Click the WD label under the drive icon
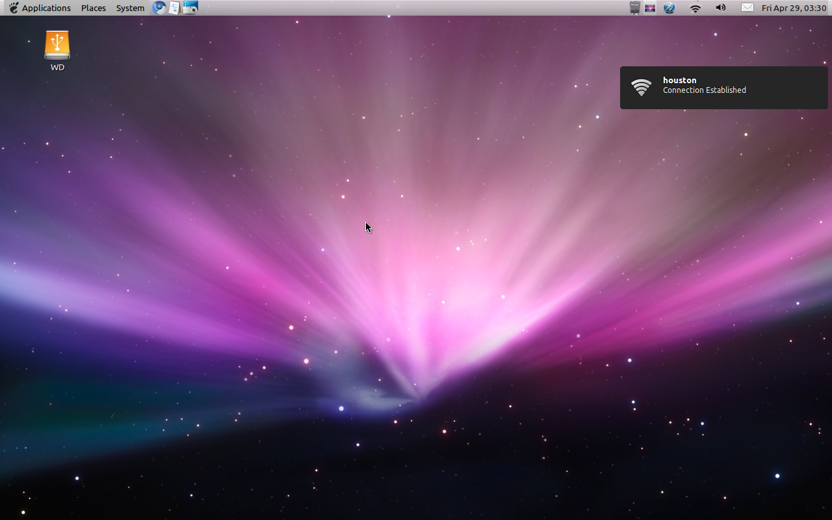The width and height of the screenshot is (832, 520). (x=57, y=68)
